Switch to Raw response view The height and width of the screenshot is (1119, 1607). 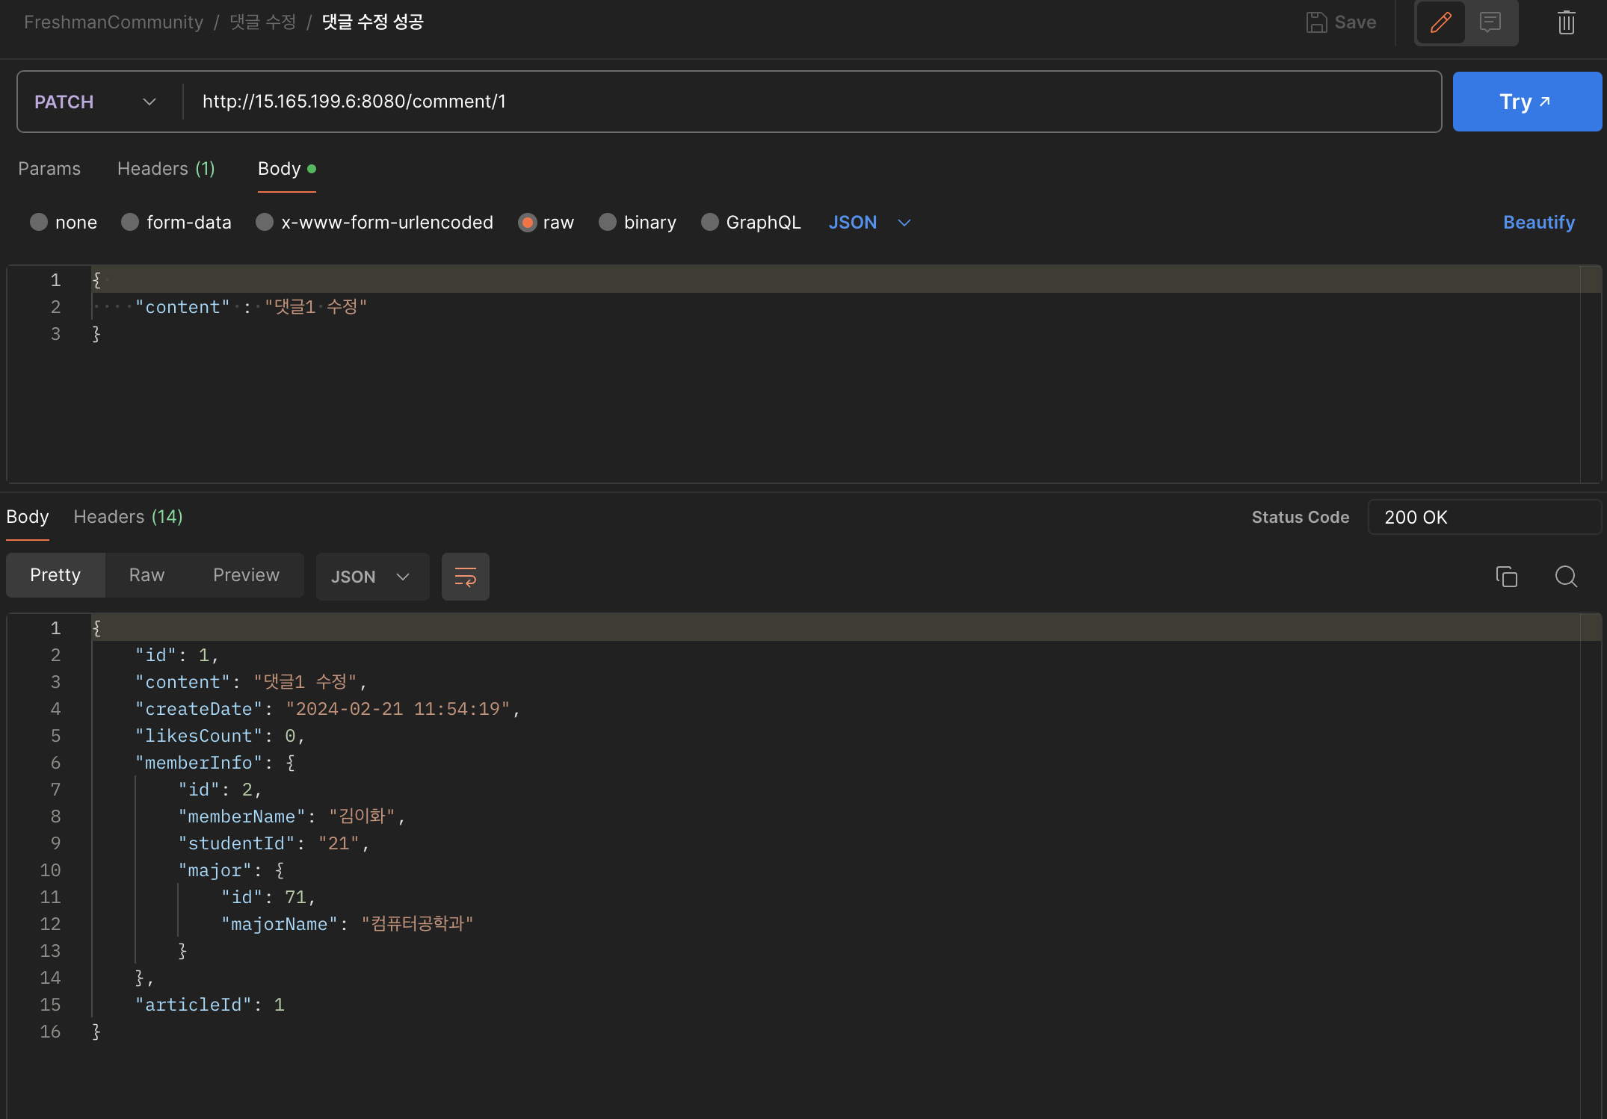(146, 575)
